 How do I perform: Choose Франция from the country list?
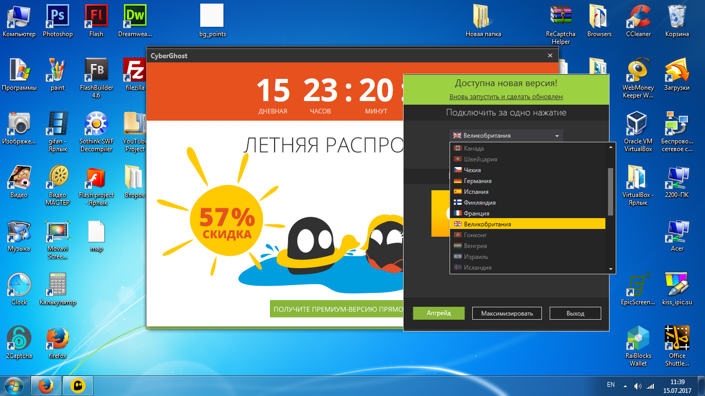[527, 213]
